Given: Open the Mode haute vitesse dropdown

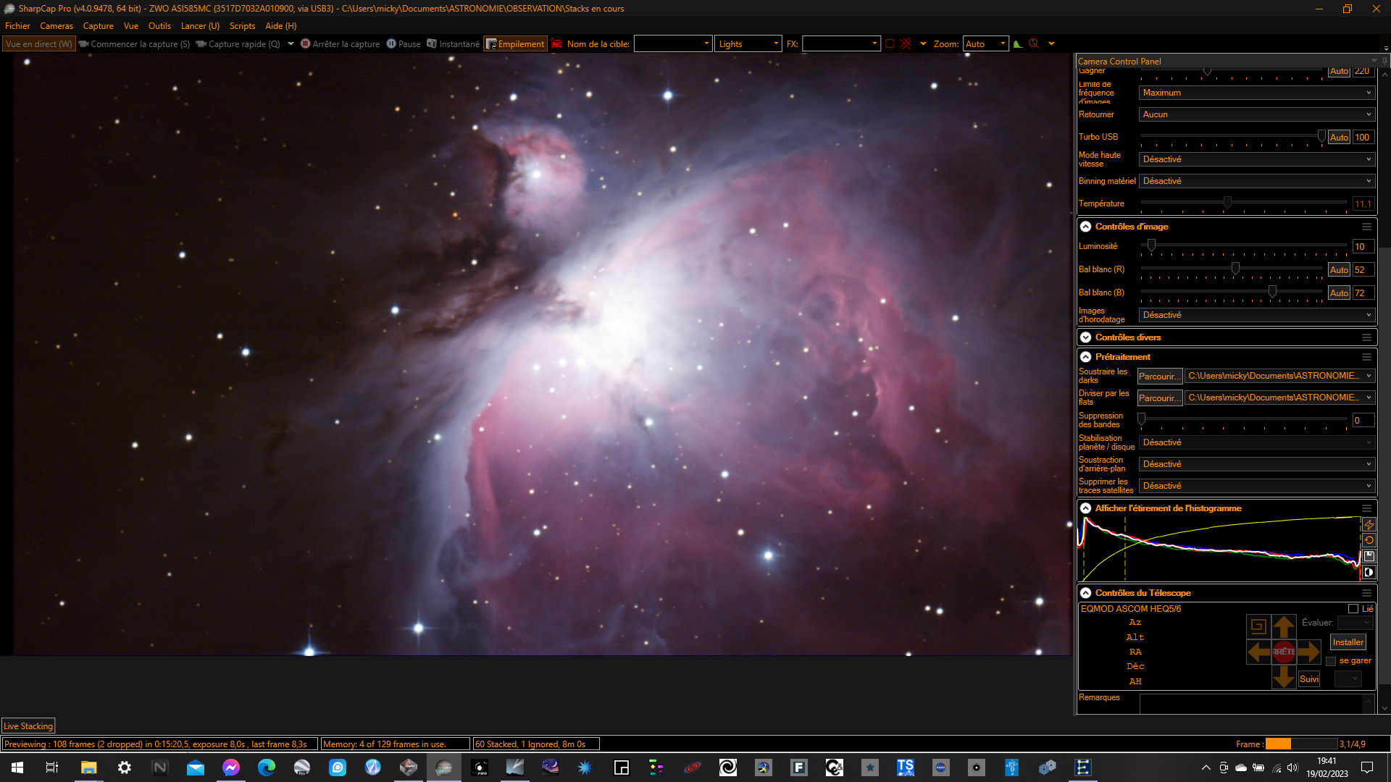Looking at the screenshot, I should pos(1257,159).
